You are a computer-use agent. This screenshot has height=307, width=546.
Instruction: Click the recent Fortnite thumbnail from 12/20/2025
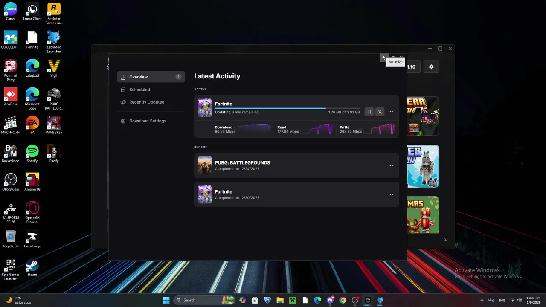tap(205, 194)
